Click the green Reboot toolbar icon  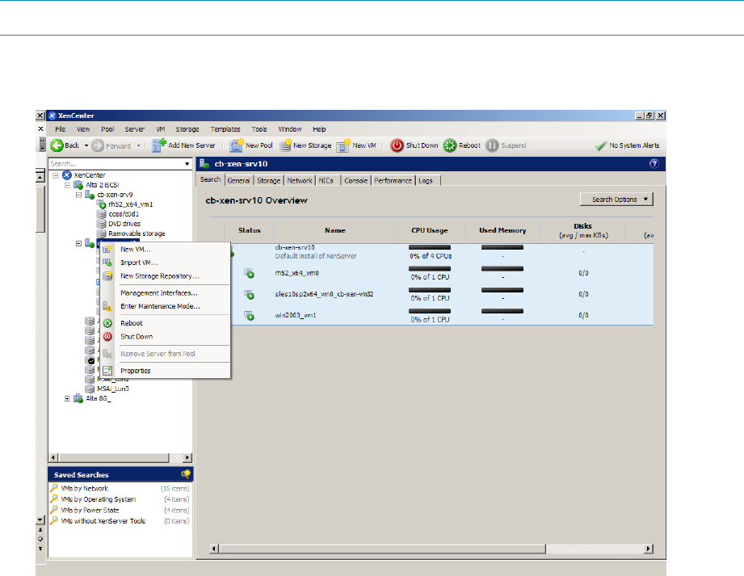tap(450, 145)
